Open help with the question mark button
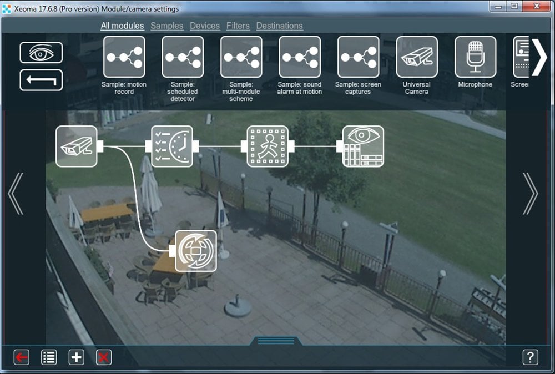 [530, 357]
